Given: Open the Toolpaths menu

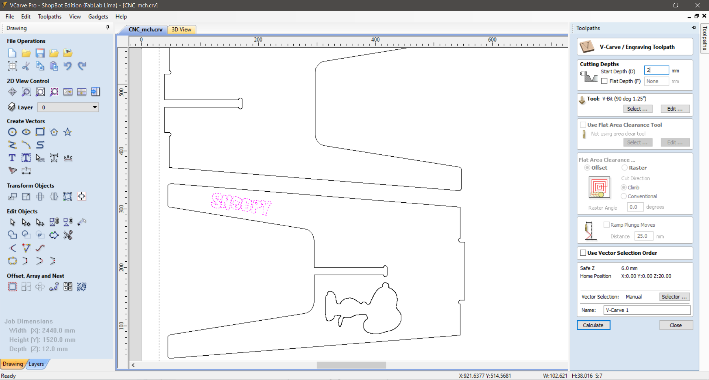Looking at the screenshot, I should pyautogui.click(x=50, y=17).
